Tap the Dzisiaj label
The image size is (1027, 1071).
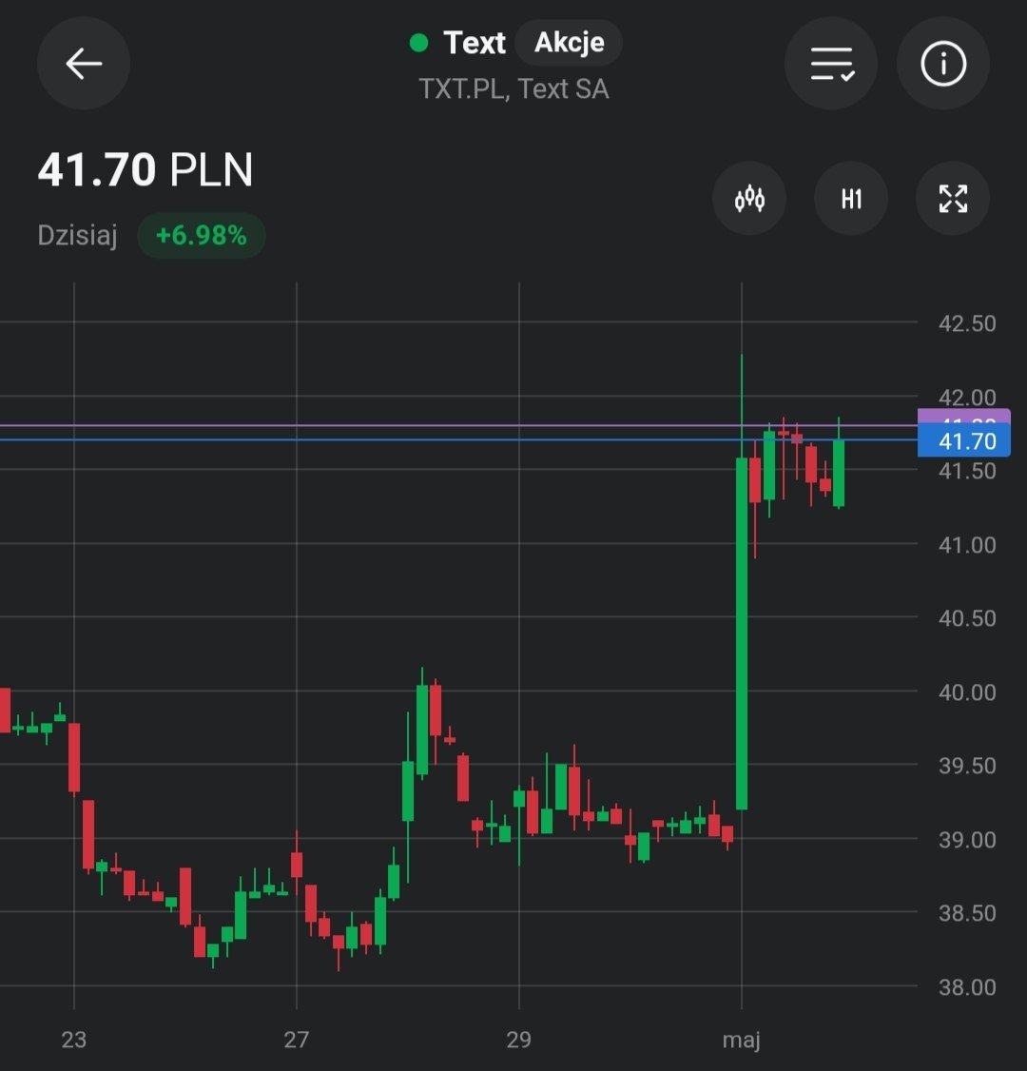pyautogui.click(x=77, y=235)
